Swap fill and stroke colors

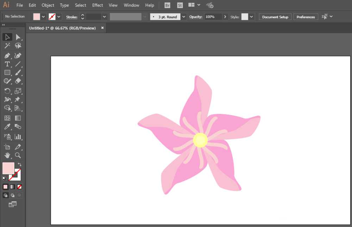point(20,165)
